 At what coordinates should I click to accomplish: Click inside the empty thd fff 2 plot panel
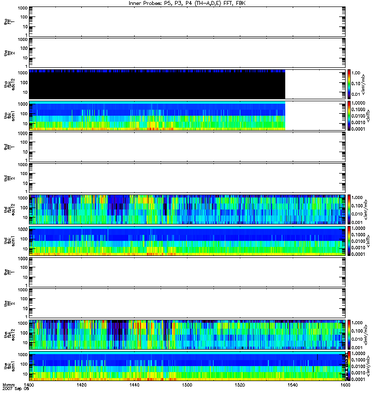click(187, 178)
